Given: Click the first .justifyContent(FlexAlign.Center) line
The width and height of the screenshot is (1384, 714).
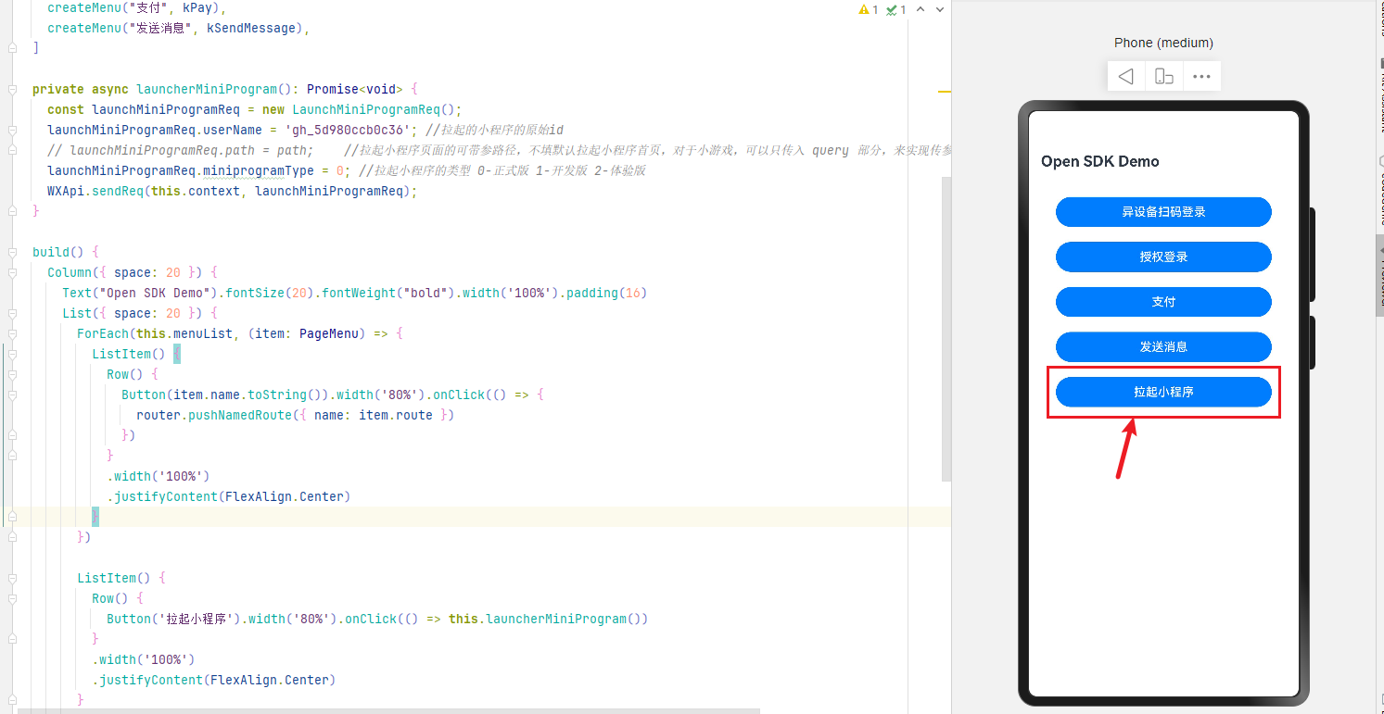Looking at the screenshot, I should click(x=229, y=496).
